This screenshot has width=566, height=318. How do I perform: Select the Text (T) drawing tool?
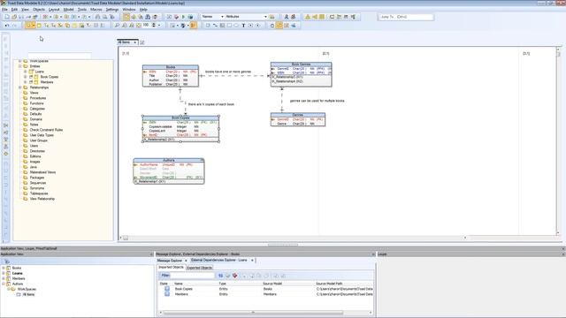pos(243,26)
